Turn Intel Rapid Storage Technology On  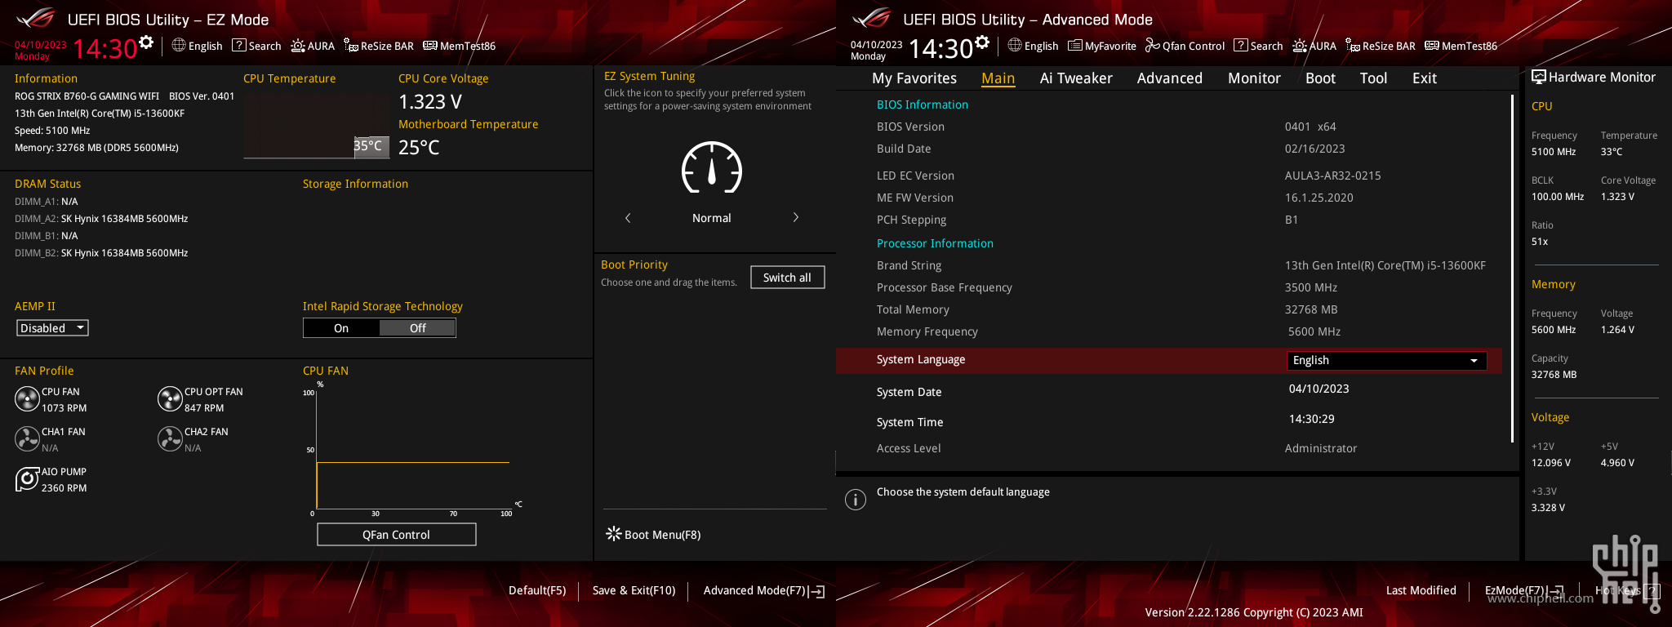[341, 328]
